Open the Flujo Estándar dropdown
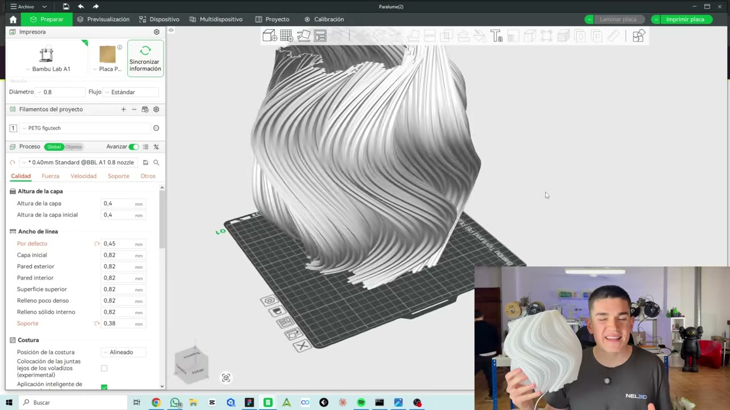Screen dimensions: 730x410 pos(131,92)
